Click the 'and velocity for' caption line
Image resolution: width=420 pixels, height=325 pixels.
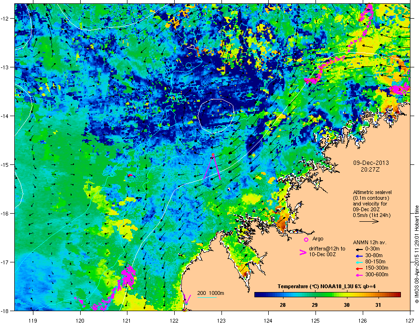[370, 204]
